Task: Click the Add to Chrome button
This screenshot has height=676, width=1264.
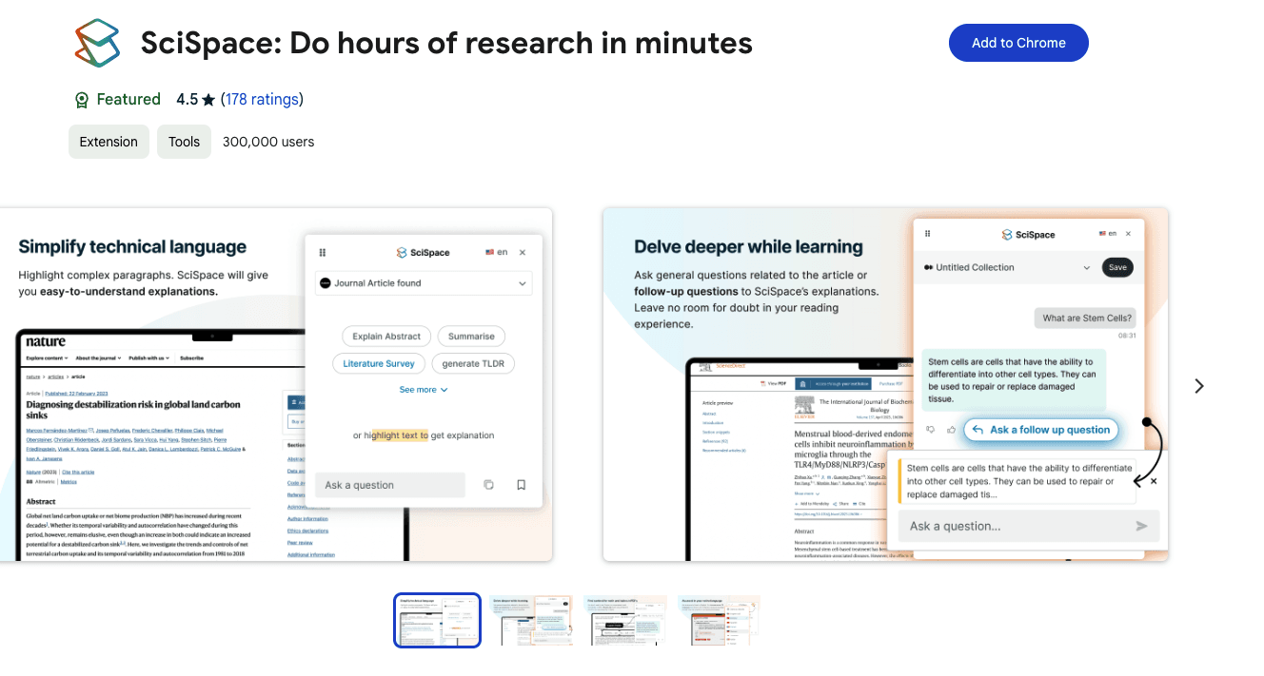Action: pyautogui.click(x=1018, y=42)
